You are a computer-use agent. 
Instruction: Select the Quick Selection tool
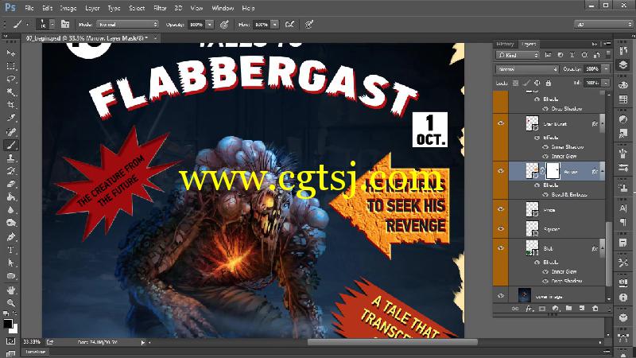click(11, 92)
